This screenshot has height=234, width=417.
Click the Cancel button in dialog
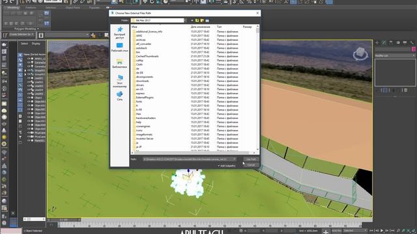251,165
